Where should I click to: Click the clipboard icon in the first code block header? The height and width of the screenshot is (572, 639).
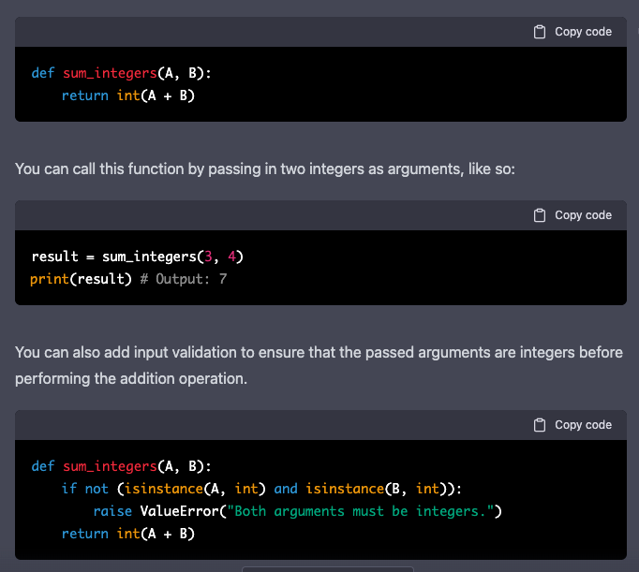coord(539,32)
